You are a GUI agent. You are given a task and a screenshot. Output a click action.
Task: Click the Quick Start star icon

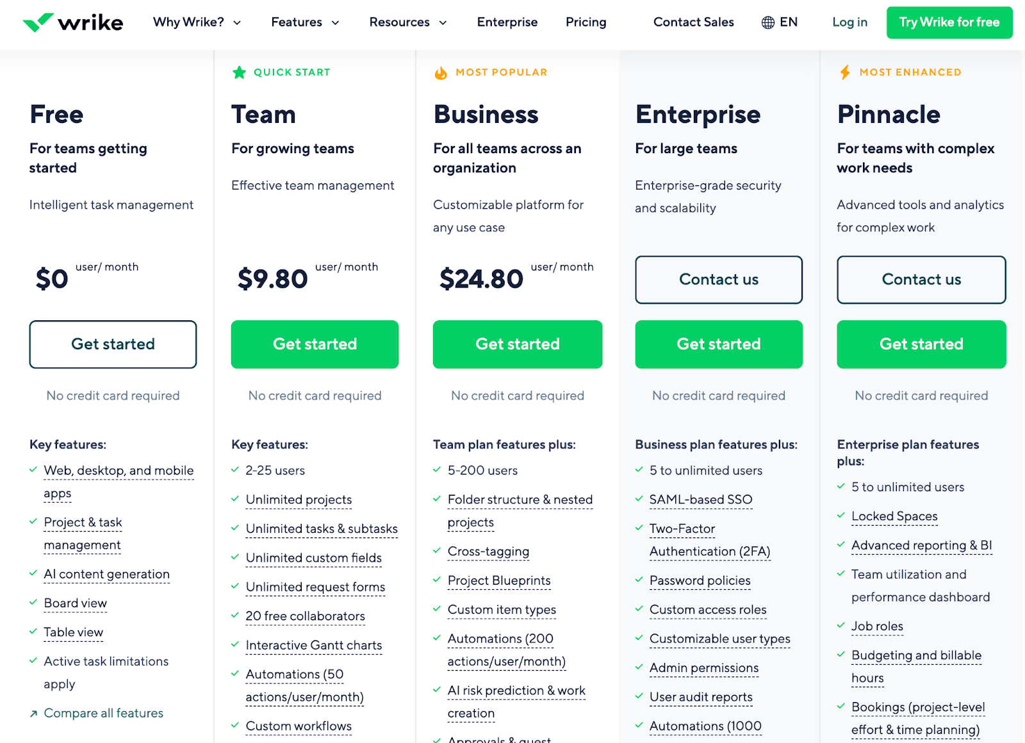[239, 72]
